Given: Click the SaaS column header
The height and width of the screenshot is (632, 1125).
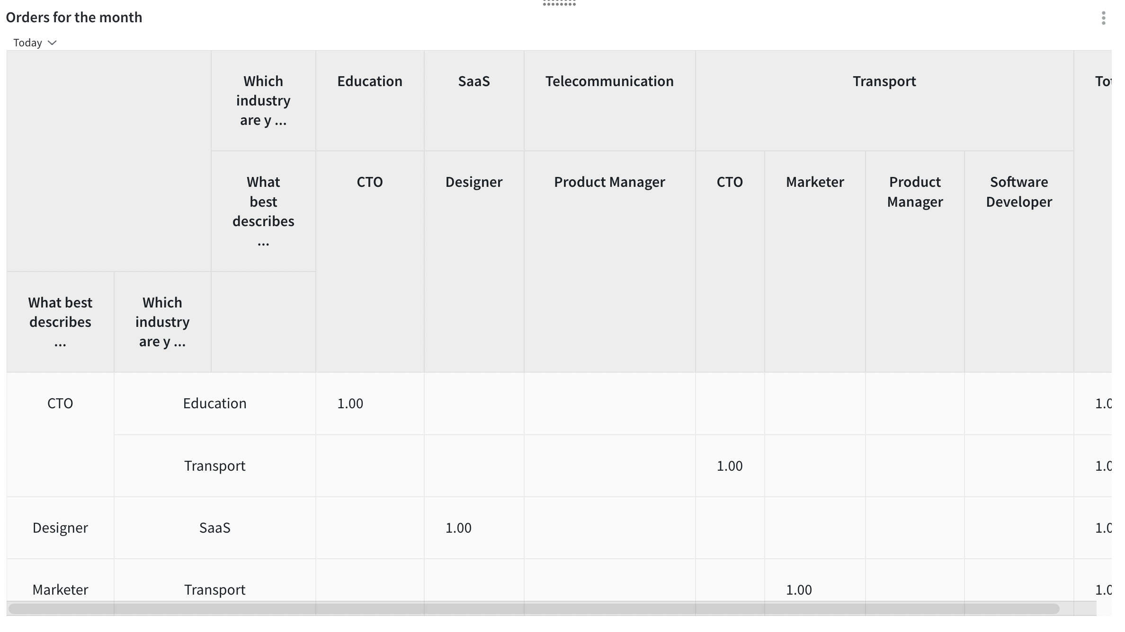Looking at the screenshot, I should click(x=473, y=81).
